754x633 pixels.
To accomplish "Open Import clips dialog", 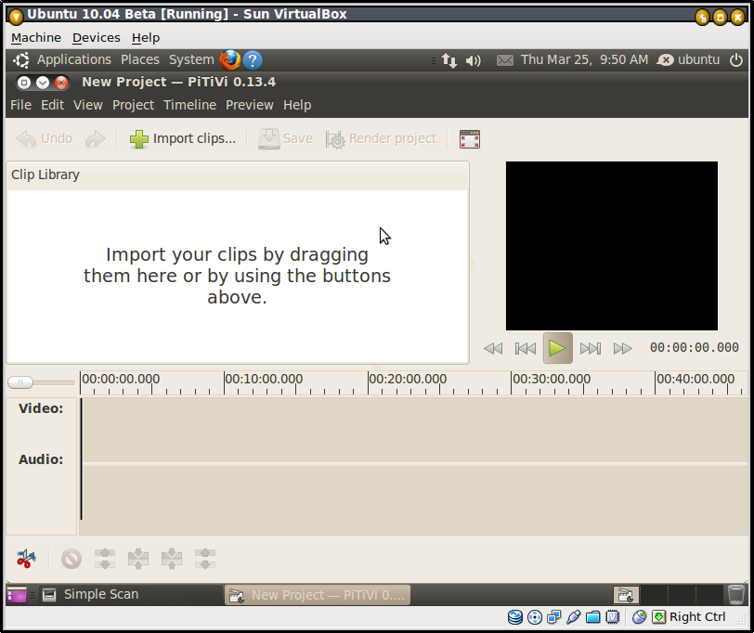I will coord(183,139).
